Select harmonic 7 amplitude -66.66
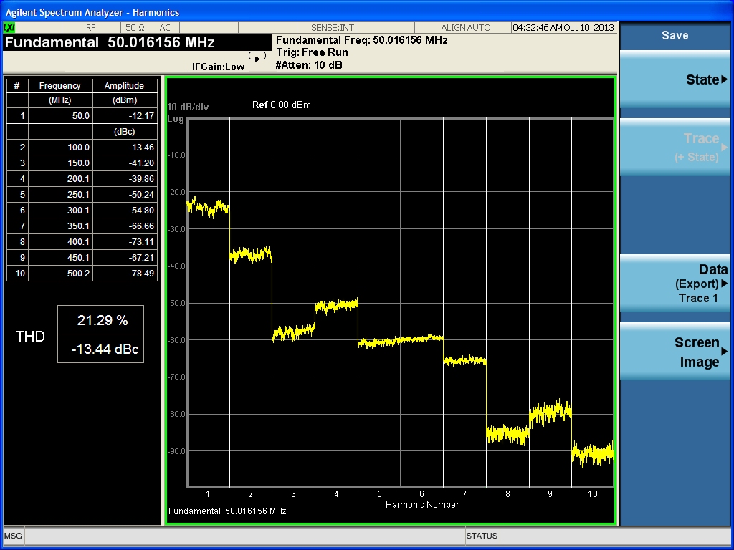 [x=125, y=226]
